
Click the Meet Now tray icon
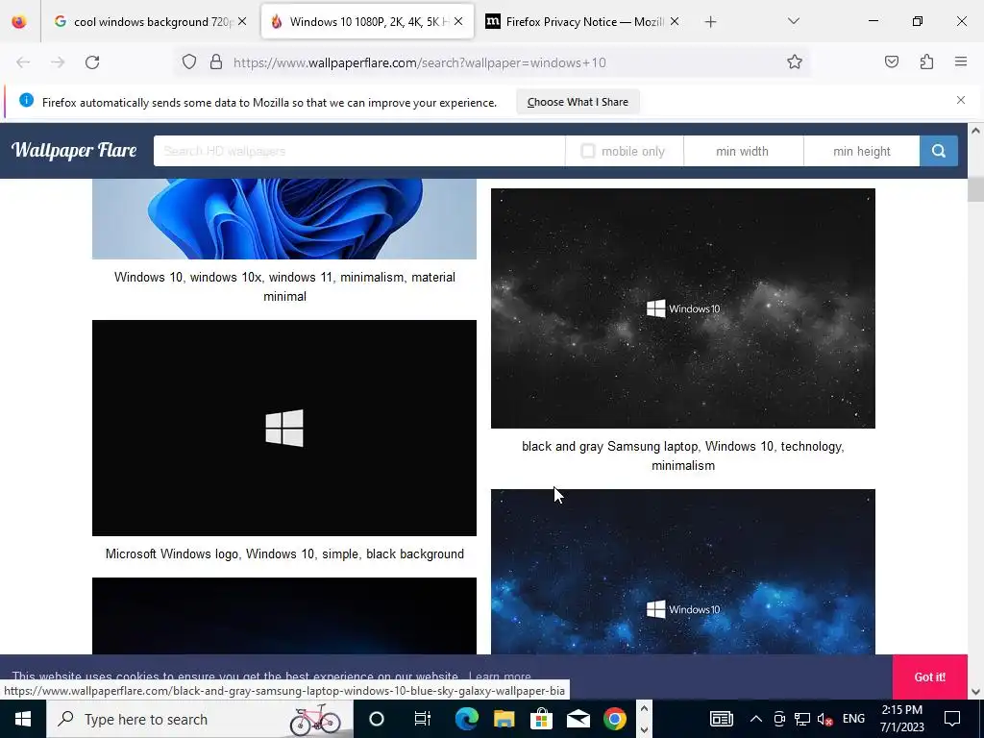point(779,719)
